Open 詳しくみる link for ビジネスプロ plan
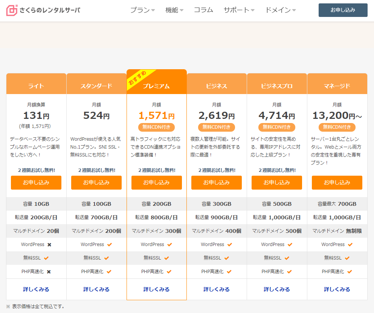The image size is (374, 313). point(277,289)
